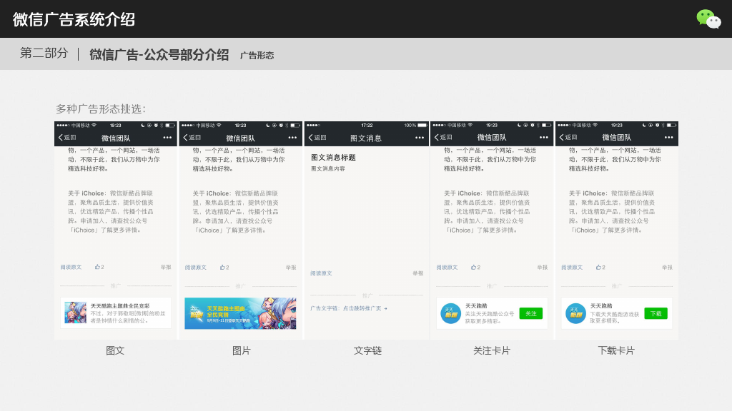Tap the thumbs-up icon above the 关注 card
Image resolution: width=732 pixels, height=411 pixels.
(474, 267)
